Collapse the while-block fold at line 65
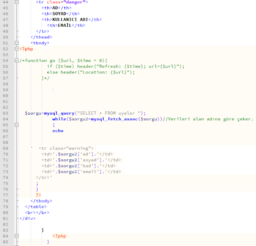The image size is (256, 246). coord(16,125)
